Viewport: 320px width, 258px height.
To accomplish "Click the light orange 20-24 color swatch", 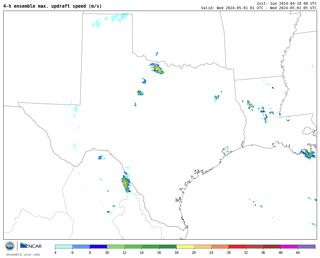I will tap(202, 246).
